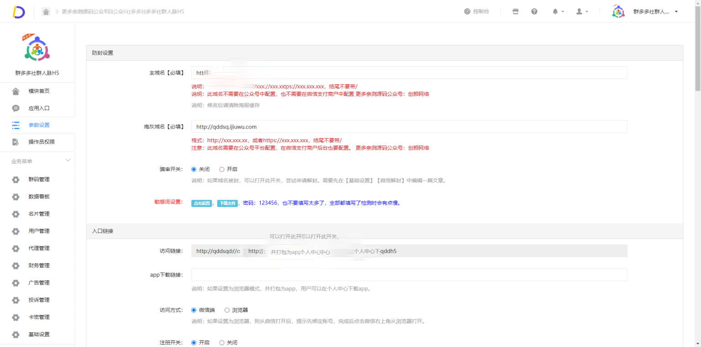Open the help question mark icon

tap(534, 11)
